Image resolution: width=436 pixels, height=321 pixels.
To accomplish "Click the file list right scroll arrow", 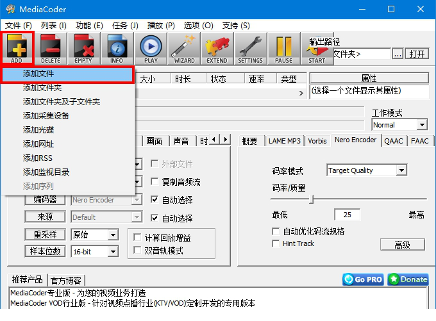I will [301, 93].
